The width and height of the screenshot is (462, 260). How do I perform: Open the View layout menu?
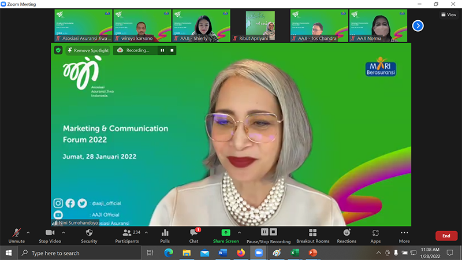click(449, 14)
